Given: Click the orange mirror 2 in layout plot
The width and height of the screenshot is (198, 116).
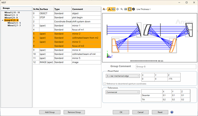Looking at the screenshot, I should [115, 46].
